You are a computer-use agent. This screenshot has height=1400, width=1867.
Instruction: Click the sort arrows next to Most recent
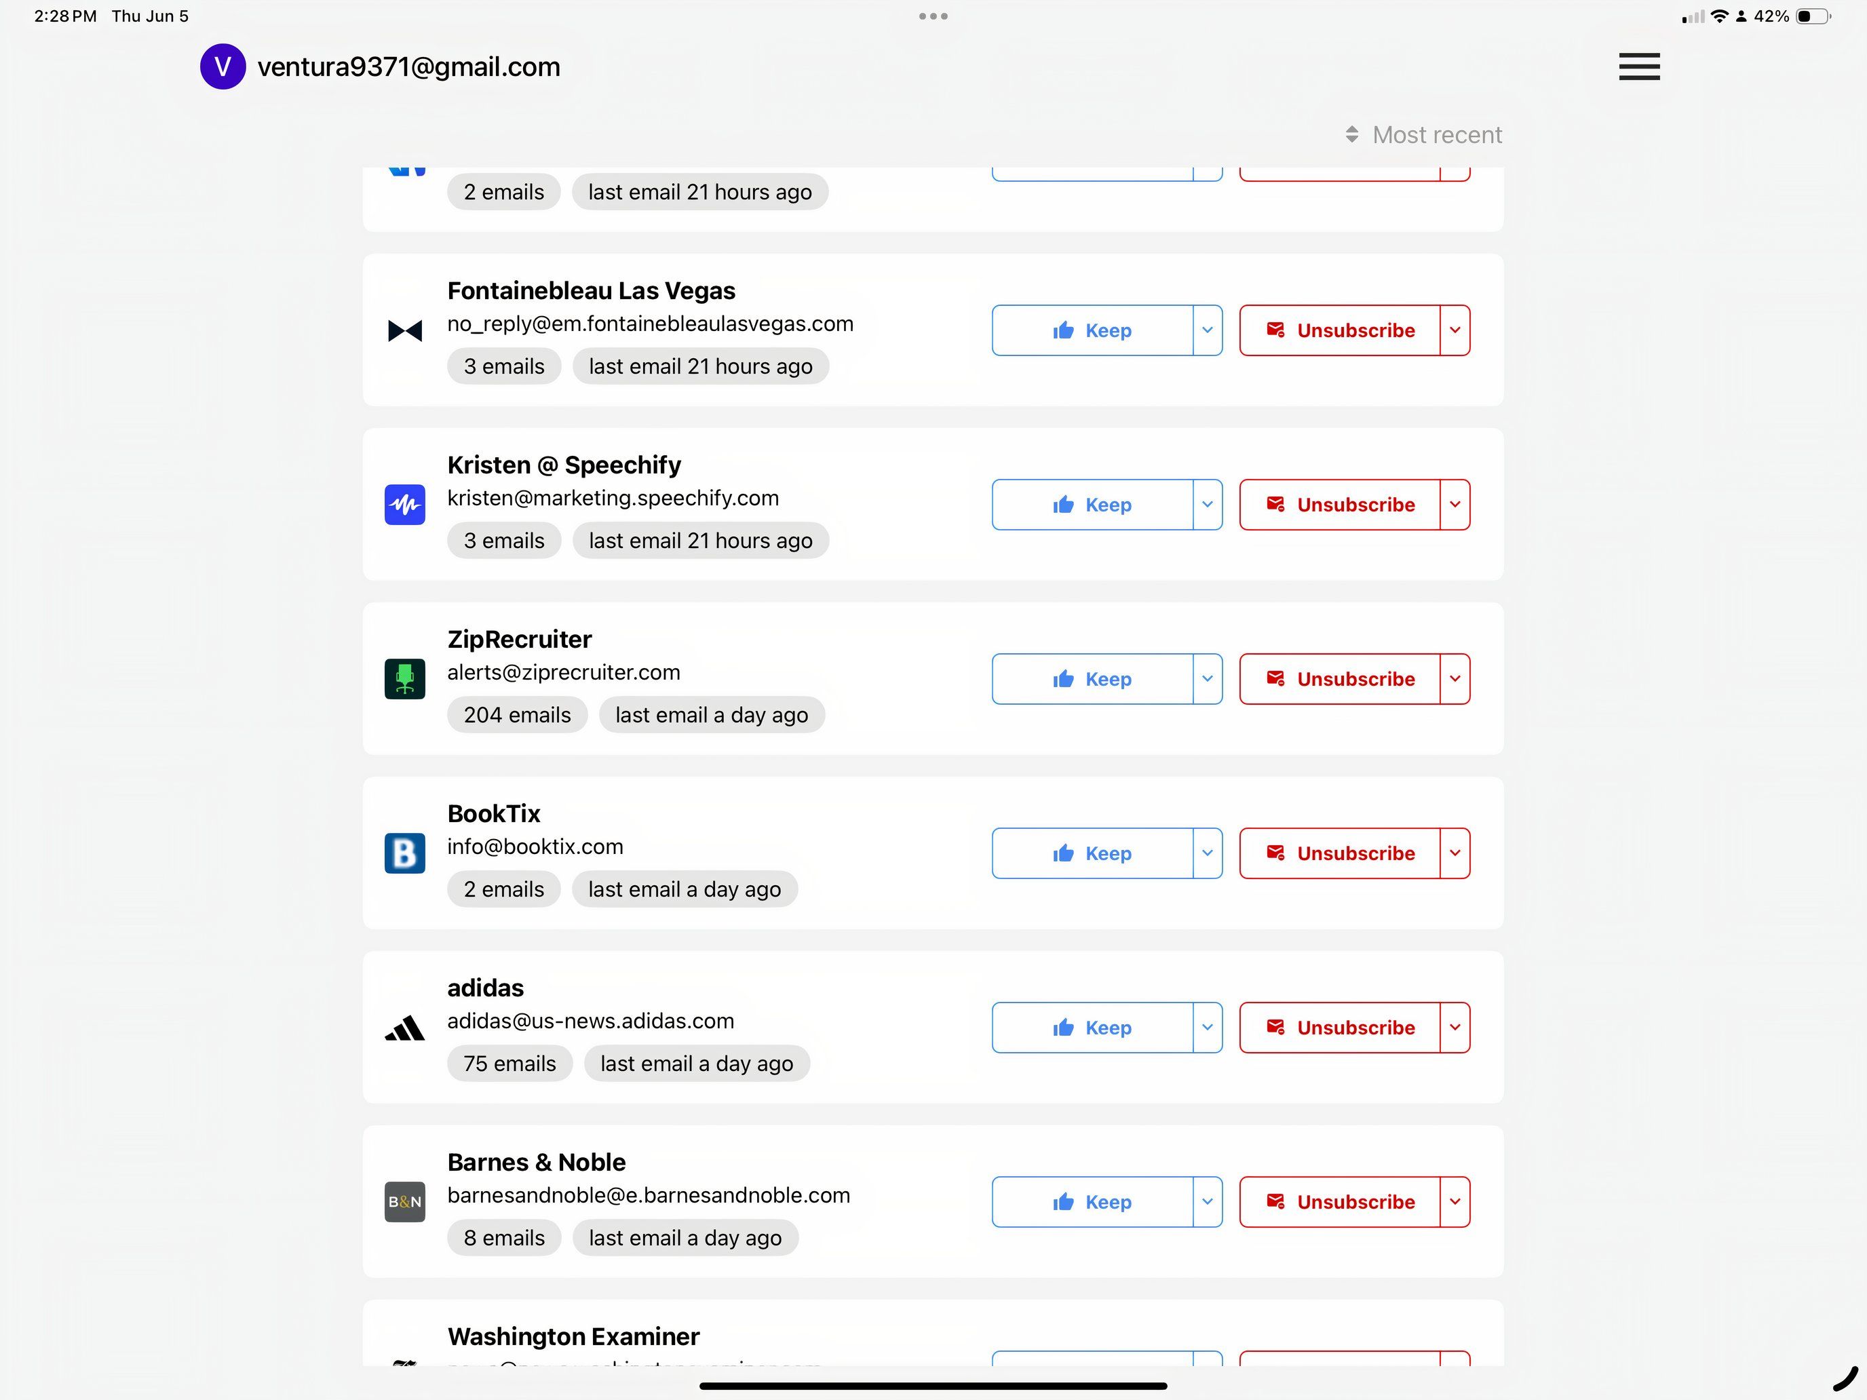tap(1352, 134)
